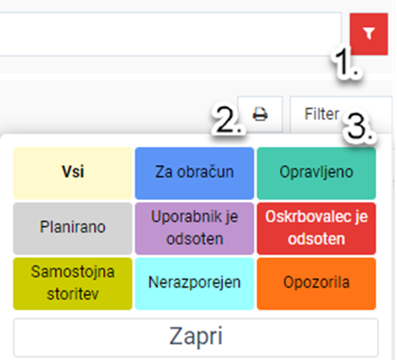Pick the orange Opozorila color tile
This screenshot has height=360, width=397.
tap(316, 283)
